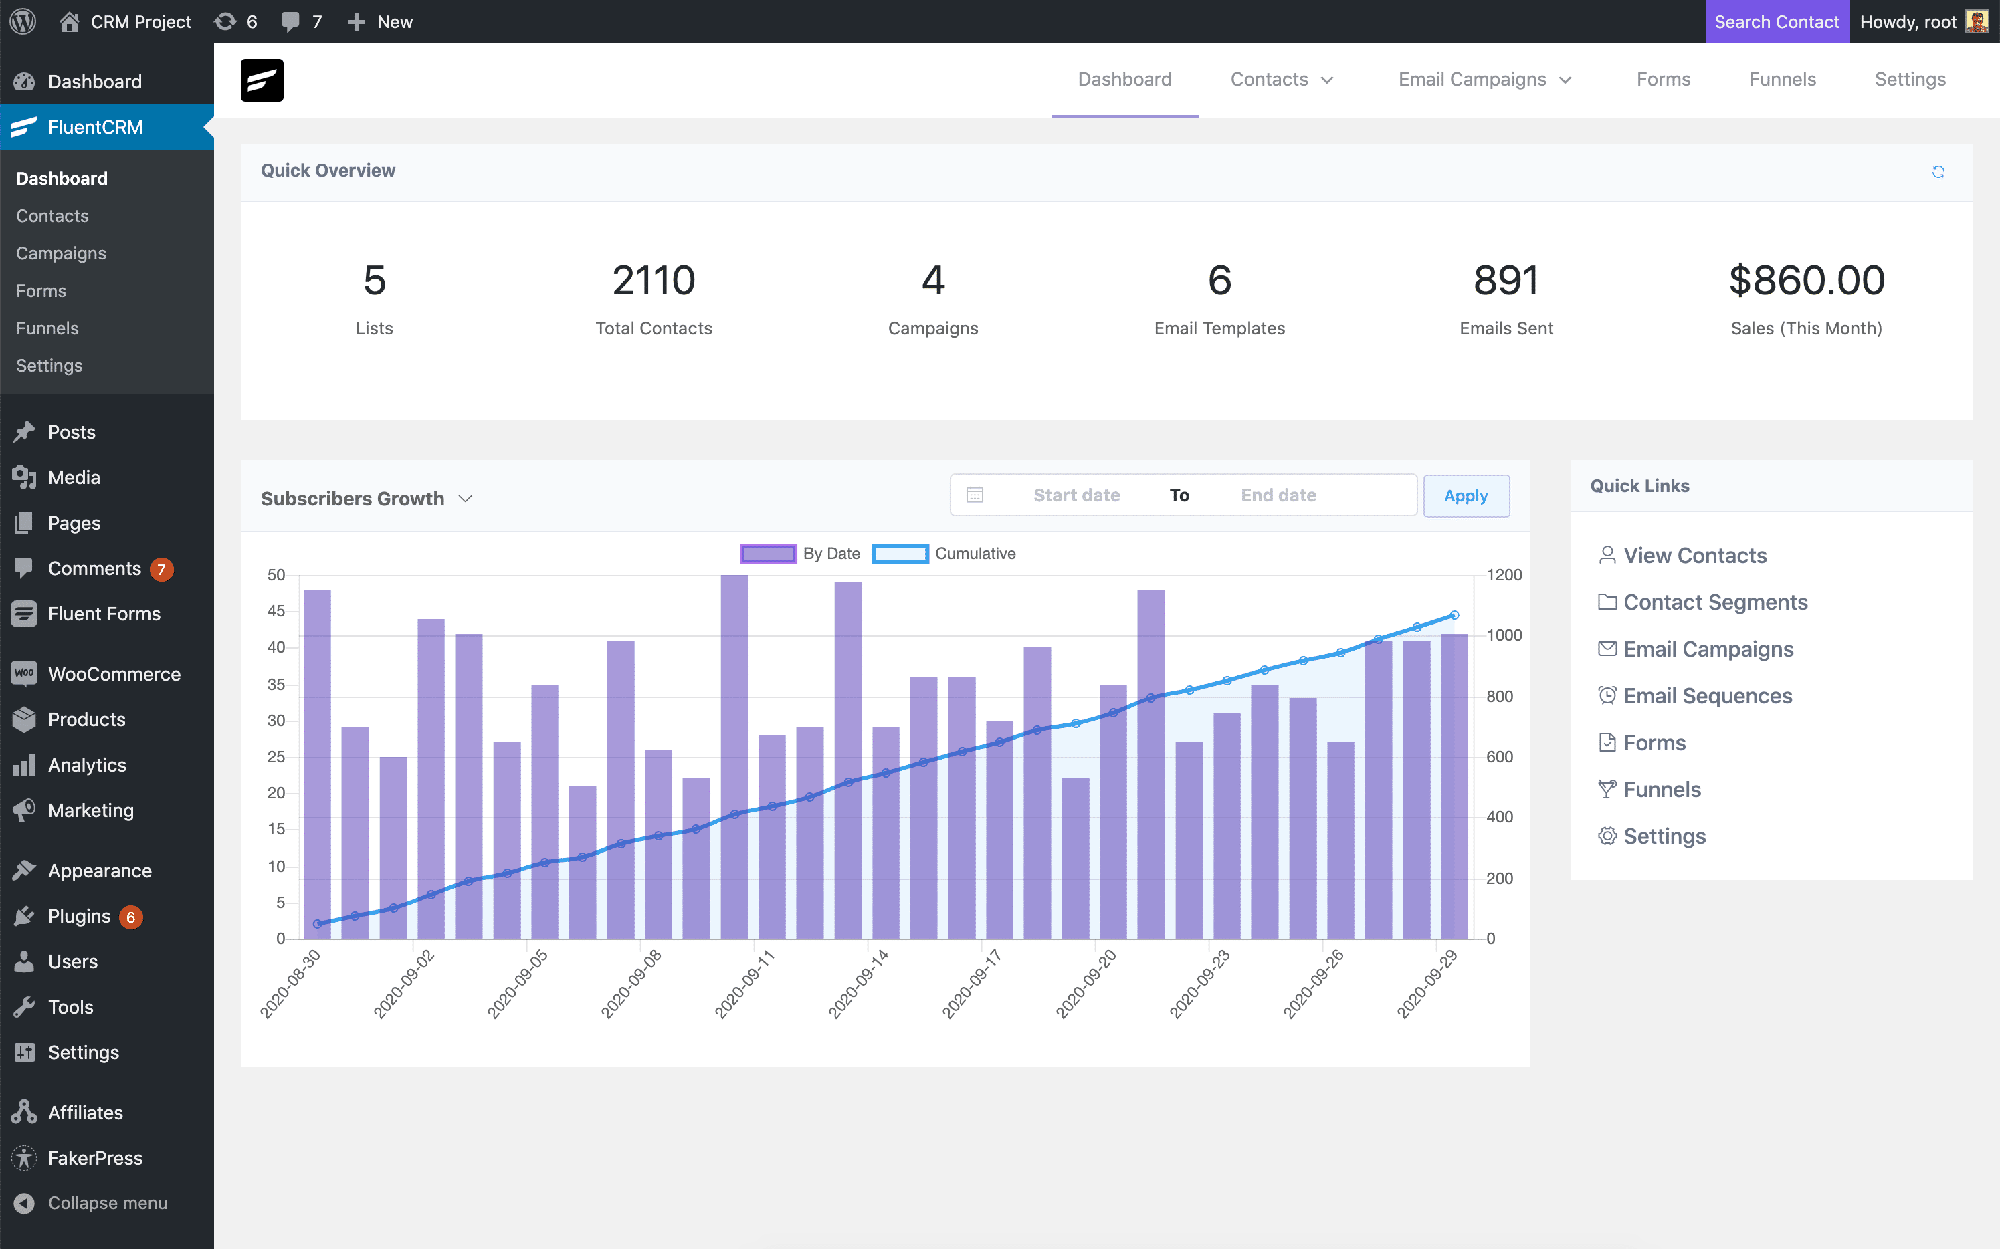This screenshot has height=1249, width=2000.
Task: Open Contacts in FluentCRM submenu
Action: pyautogui.click(x=52, y=215)
